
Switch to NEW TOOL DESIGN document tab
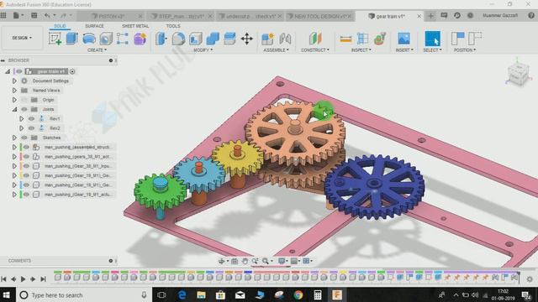tap(319, 16)
